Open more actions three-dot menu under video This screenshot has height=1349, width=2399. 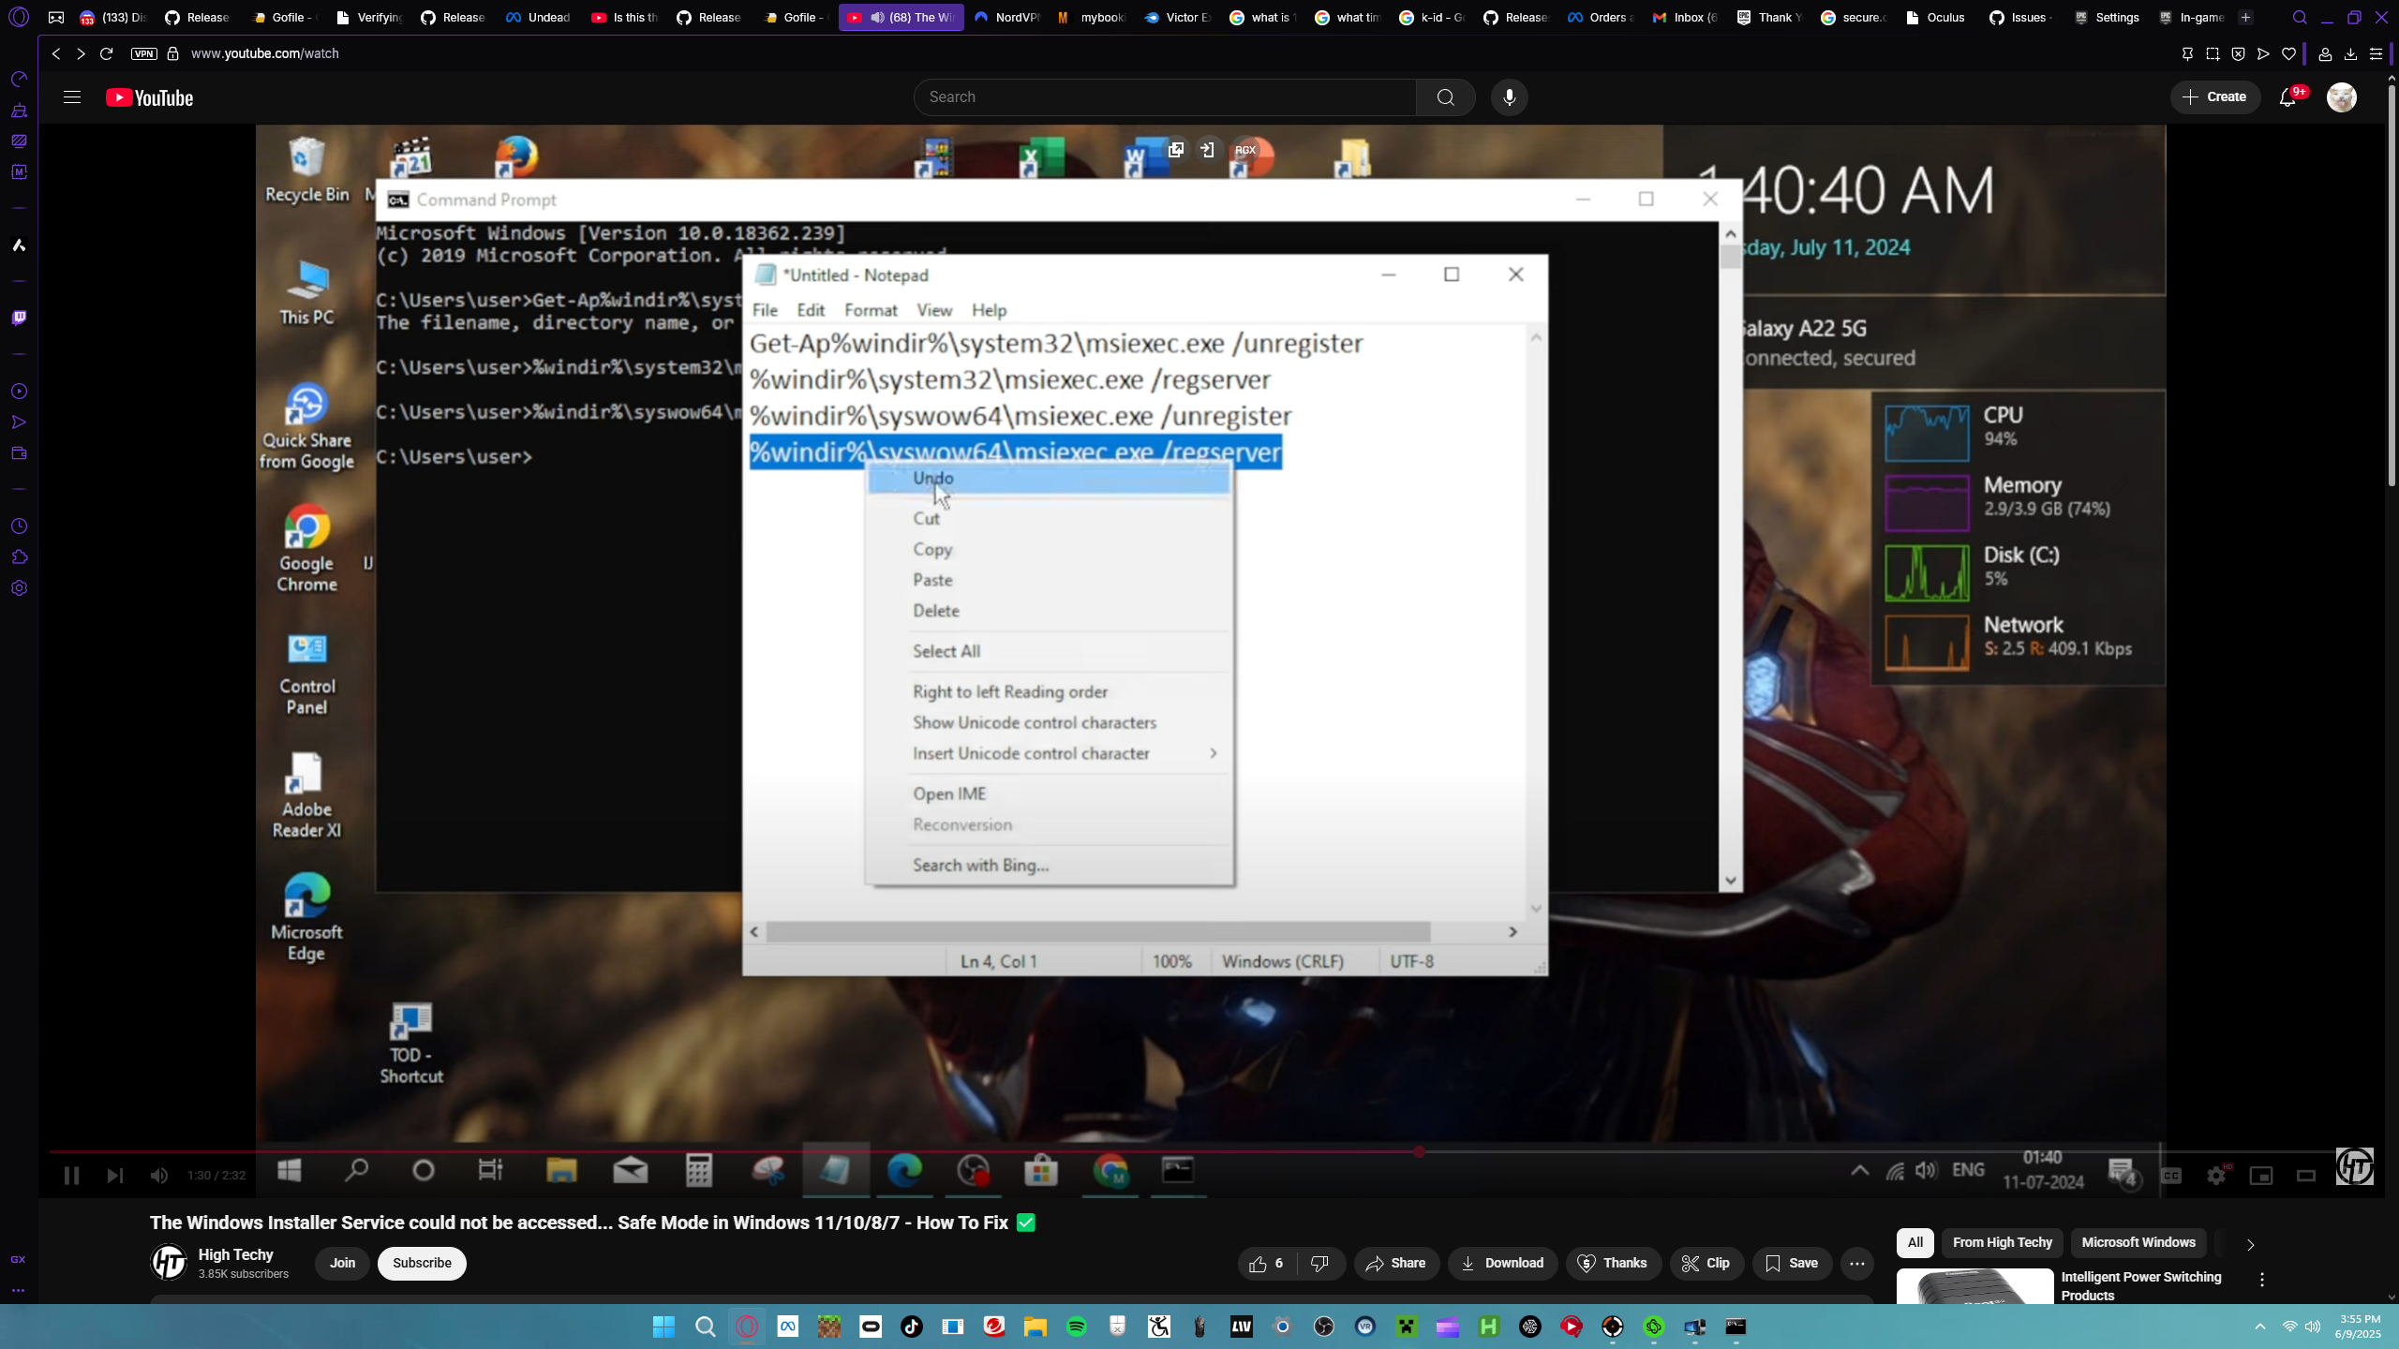coord(1857,1264)
